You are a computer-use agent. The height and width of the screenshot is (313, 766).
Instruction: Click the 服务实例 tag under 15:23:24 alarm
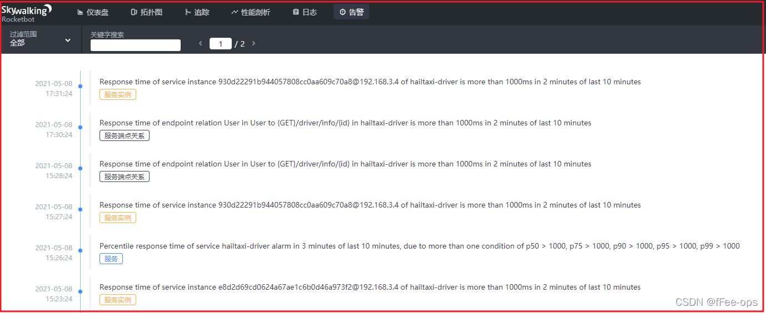tap(118, 300)
